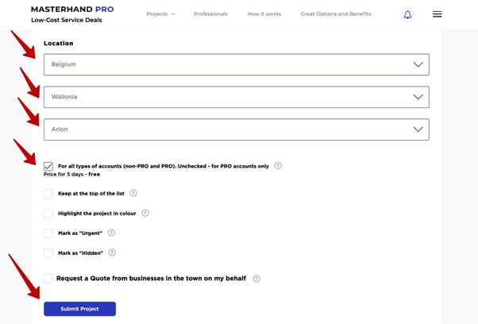Click help icon beside Mark as "Urgent"

[112, 233]
